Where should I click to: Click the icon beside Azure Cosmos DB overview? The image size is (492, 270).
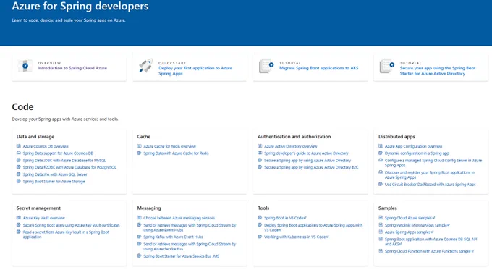point(19,146)
